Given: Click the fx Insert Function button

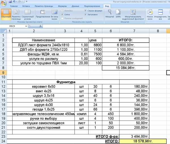Looking at the screenshot, I should [x=41, y=26].
